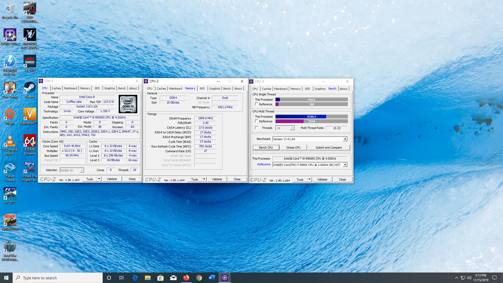Select AIDA64 Extreme desktop icon
Screen dimensions: 503x283
[x=30, y=145]
